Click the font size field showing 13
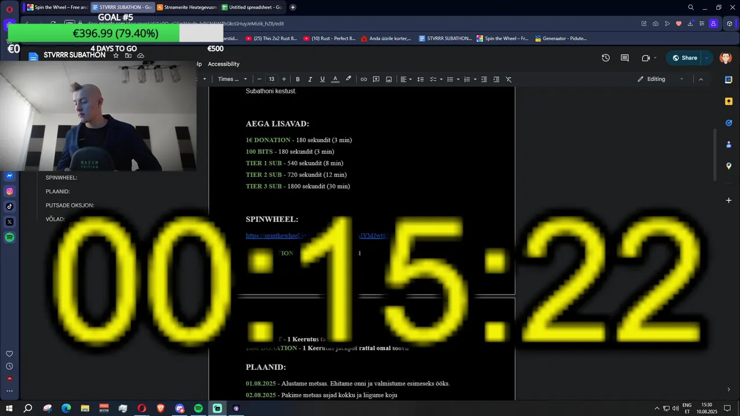 [x=272, y=79]
